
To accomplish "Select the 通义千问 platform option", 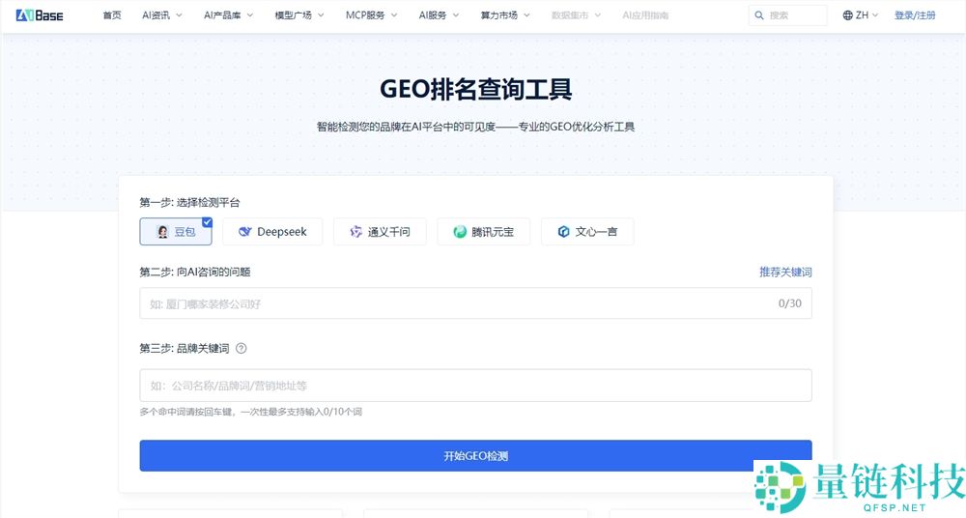I will (x=380, y=231).
